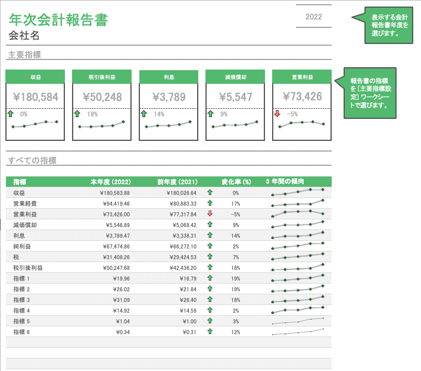Click the up arrow icon in 指標 3 row
421x371 pixels.
210,300
